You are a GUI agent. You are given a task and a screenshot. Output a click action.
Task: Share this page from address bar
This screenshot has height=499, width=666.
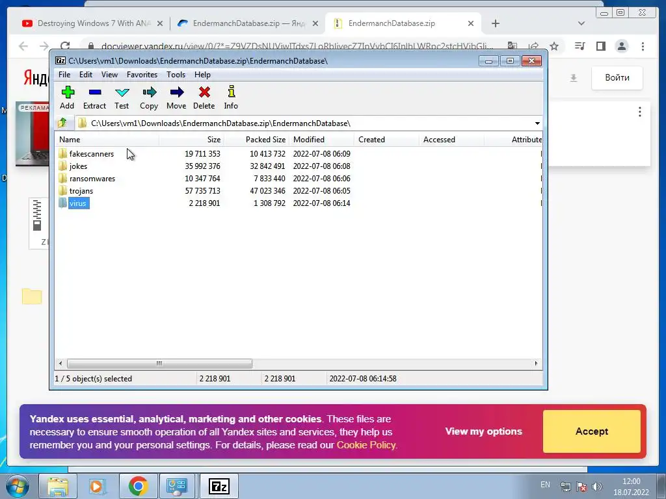tap(533, 46)
